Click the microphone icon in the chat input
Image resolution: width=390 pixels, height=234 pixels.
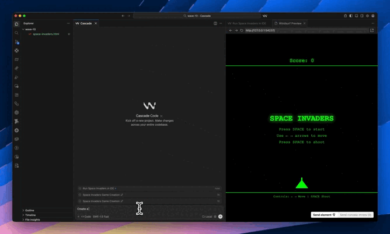click(x=215, y=217)
